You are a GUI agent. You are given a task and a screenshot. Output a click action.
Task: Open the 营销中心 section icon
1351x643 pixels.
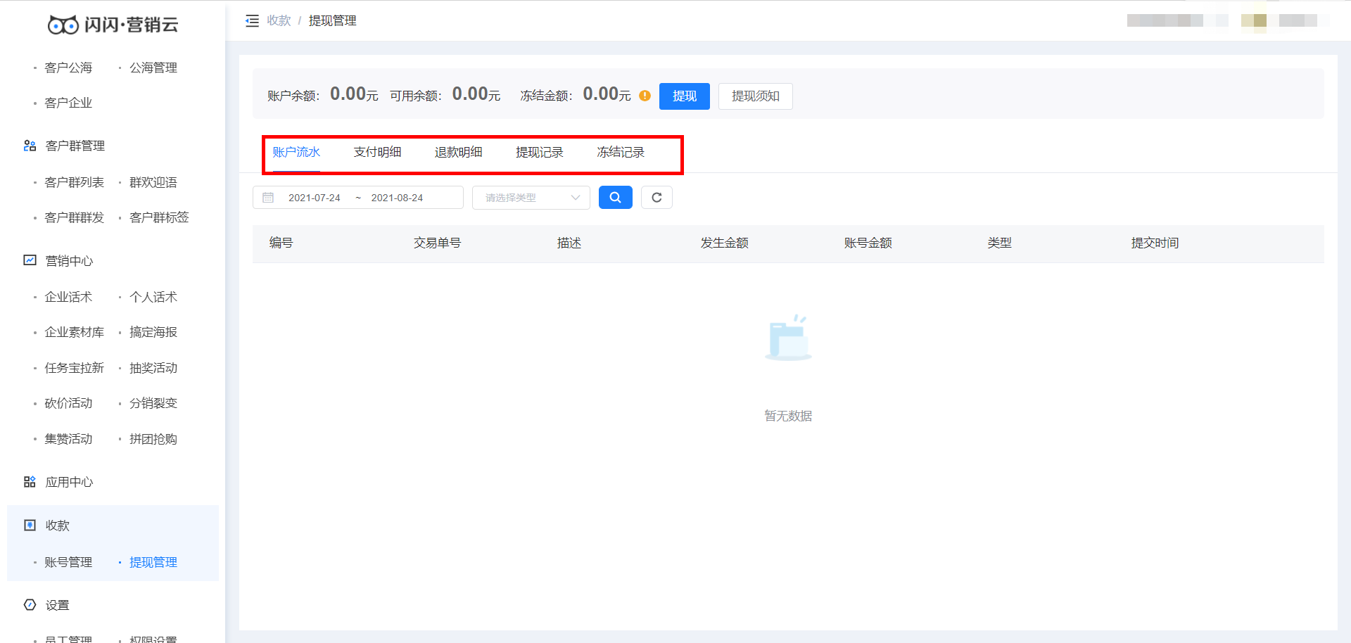[x=30, y=260]
